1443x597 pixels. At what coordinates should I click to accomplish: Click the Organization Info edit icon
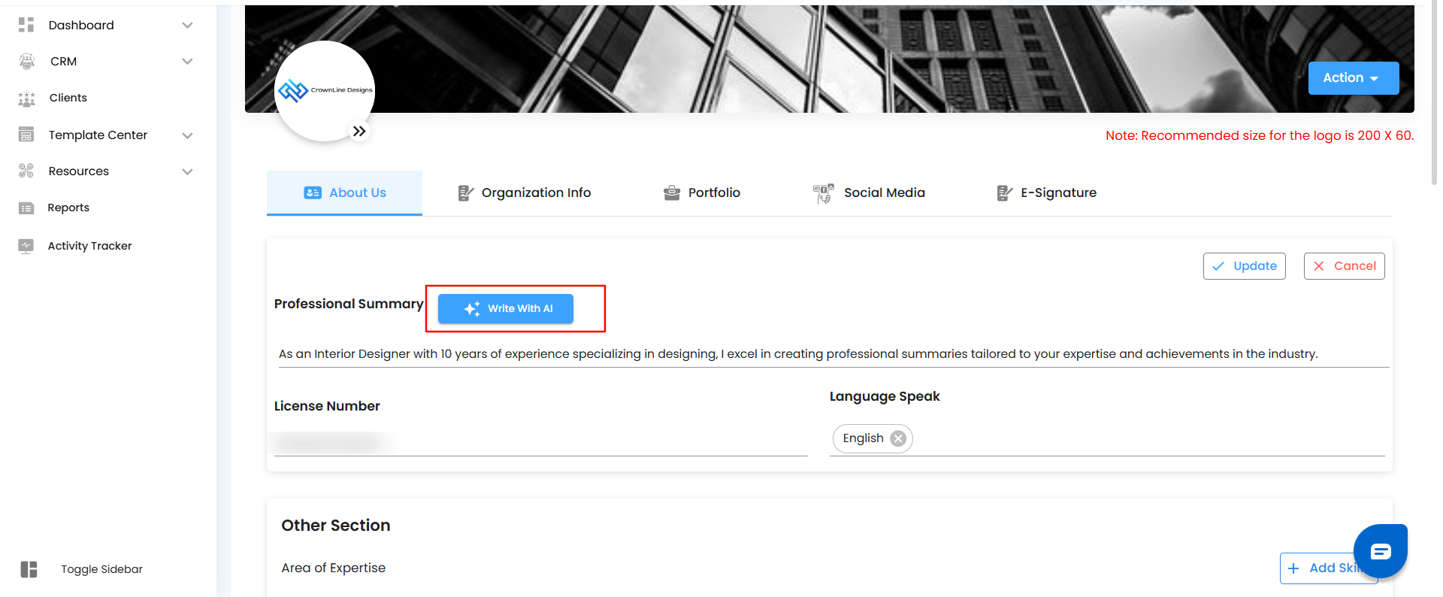click(466, 193)
